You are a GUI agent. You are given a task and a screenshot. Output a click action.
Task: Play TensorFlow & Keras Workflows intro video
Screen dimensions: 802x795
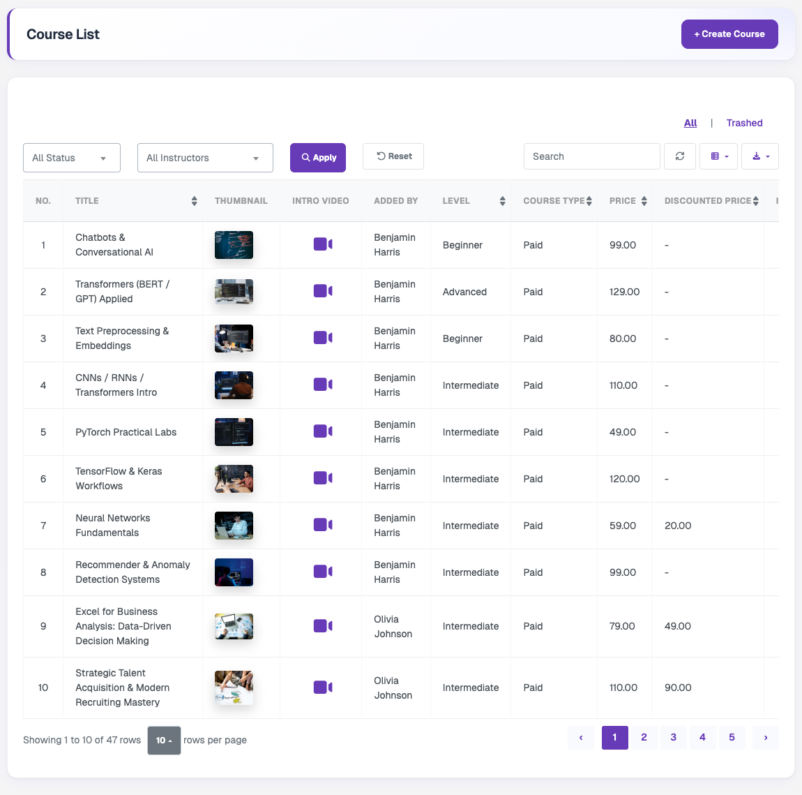(x=323, y=478)
